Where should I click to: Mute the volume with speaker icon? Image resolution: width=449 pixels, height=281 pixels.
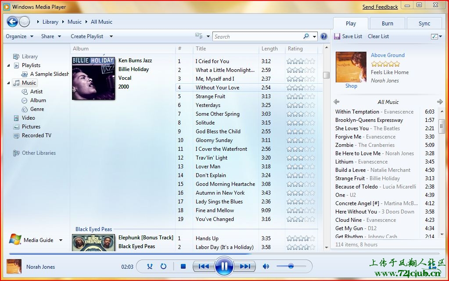[x=266, y=267]
